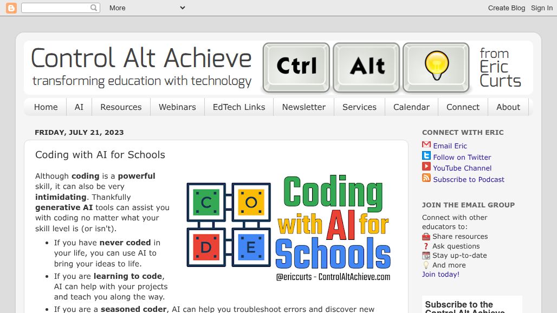
Task: Click inside the blog search field
Action: [x=57, y=8]
